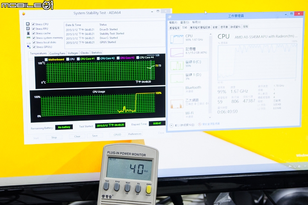Open the Voltages tab

[x=73, y=53]
